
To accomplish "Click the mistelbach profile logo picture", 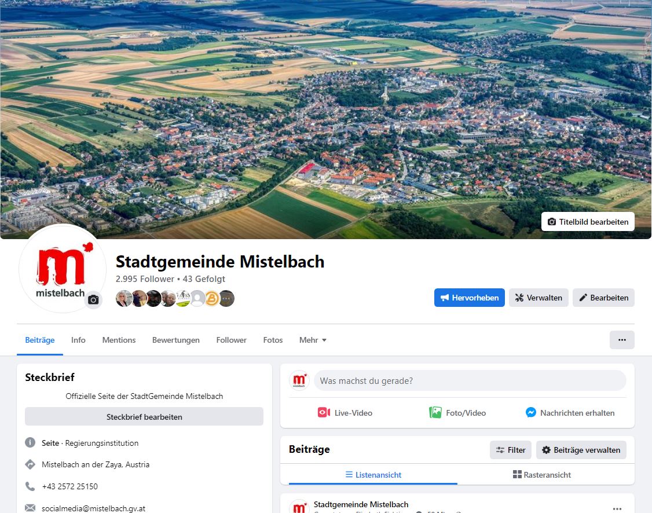I will (x=63, y=268).
